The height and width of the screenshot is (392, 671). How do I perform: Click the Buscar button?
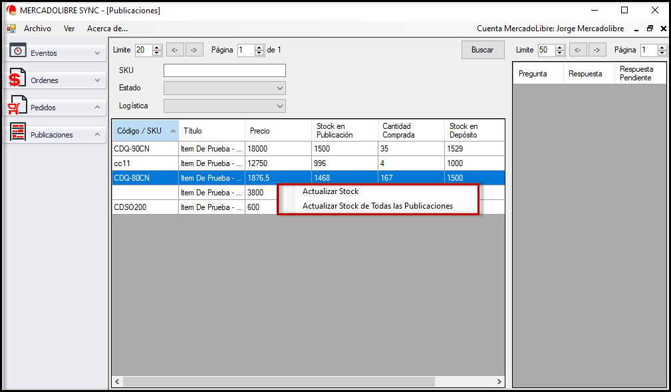[483, 50]
